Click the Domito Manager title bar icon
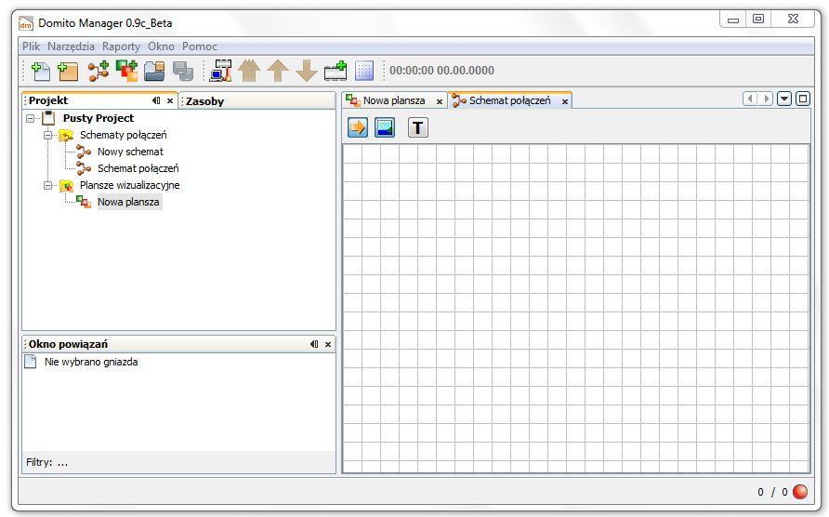The image size is (829, 517). click(x=25, y=23)
